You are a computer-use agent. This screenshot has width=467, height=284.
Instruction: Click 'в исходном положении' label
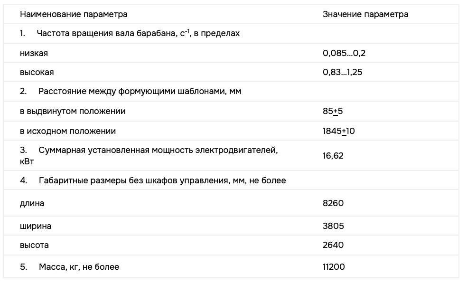(68, 131)
